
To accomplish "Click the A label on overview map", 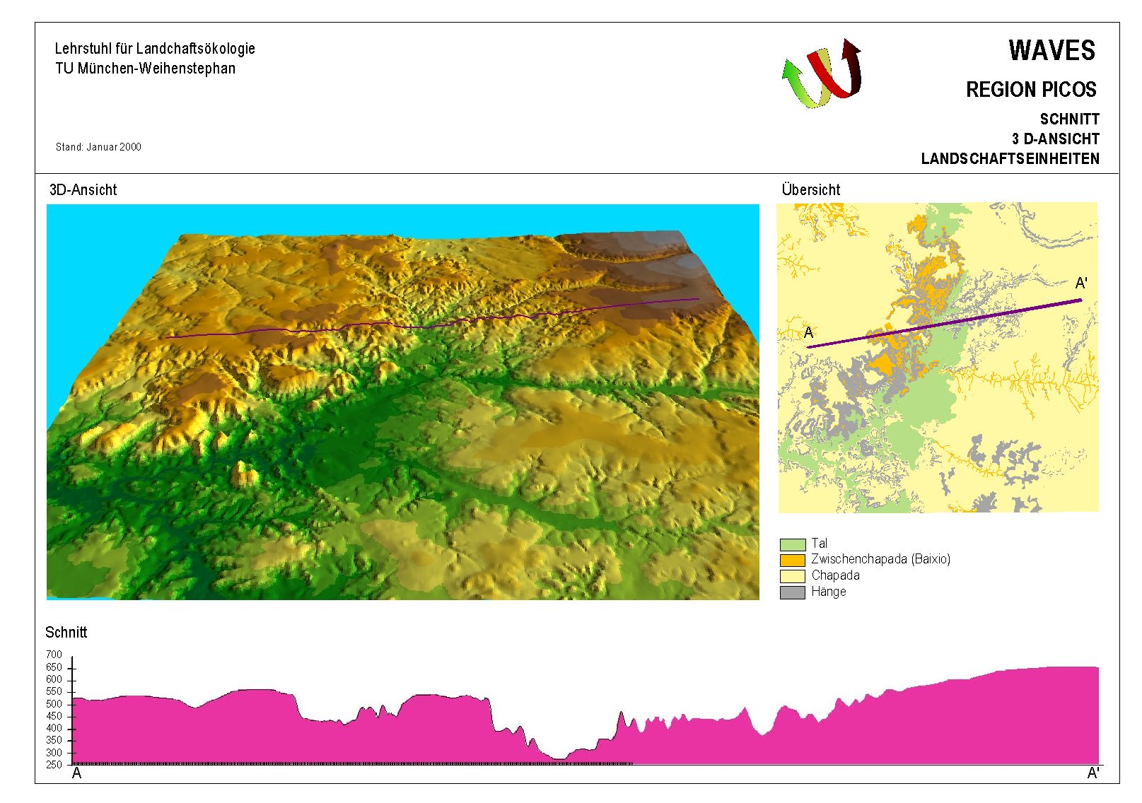I will click(809, 333).
